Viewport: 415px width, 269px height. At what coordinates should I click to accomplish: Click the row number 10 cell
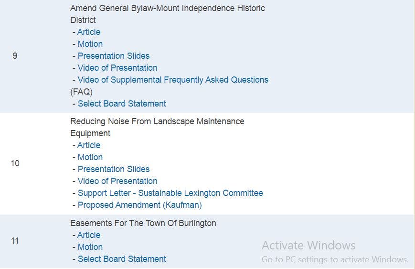15,163
